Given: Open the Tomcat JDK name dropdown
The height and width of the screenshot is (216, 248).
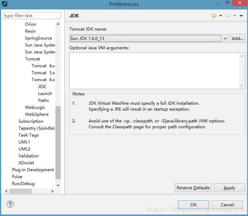Looking at the screenshot, I should click(225, 38).
